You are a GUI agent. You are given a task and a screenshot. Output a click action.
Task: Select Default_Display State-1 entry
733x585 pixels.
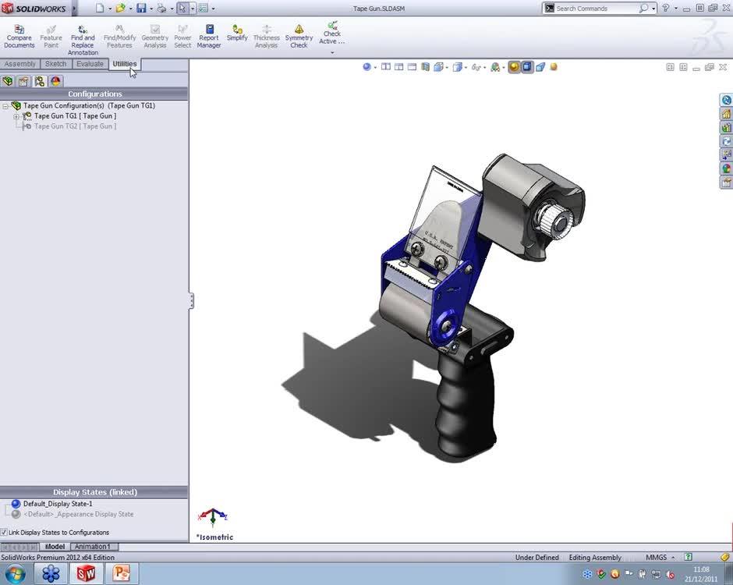58,504
